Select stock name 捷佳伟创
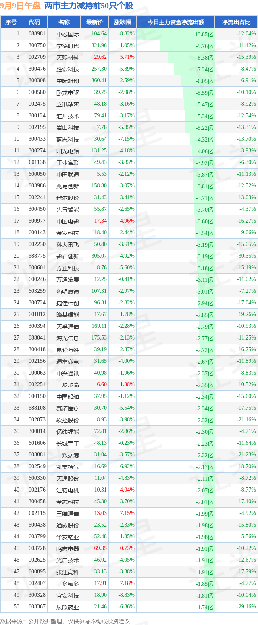 pyautogui.click(x=68, y=303)
